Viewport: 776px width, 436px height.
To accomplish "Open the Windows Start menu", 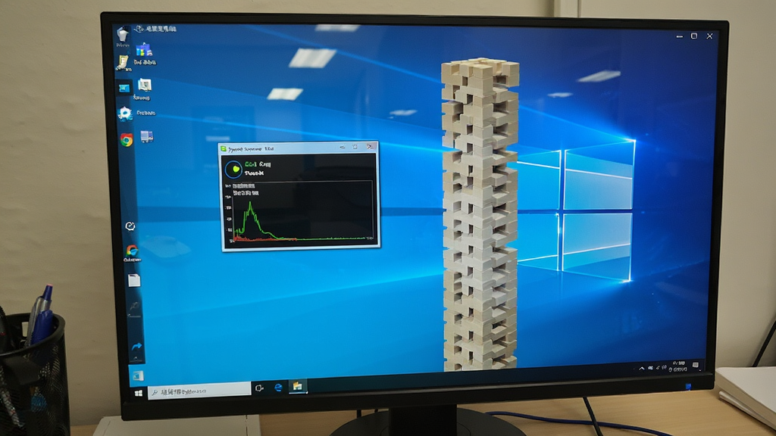I will pos(138,393).
